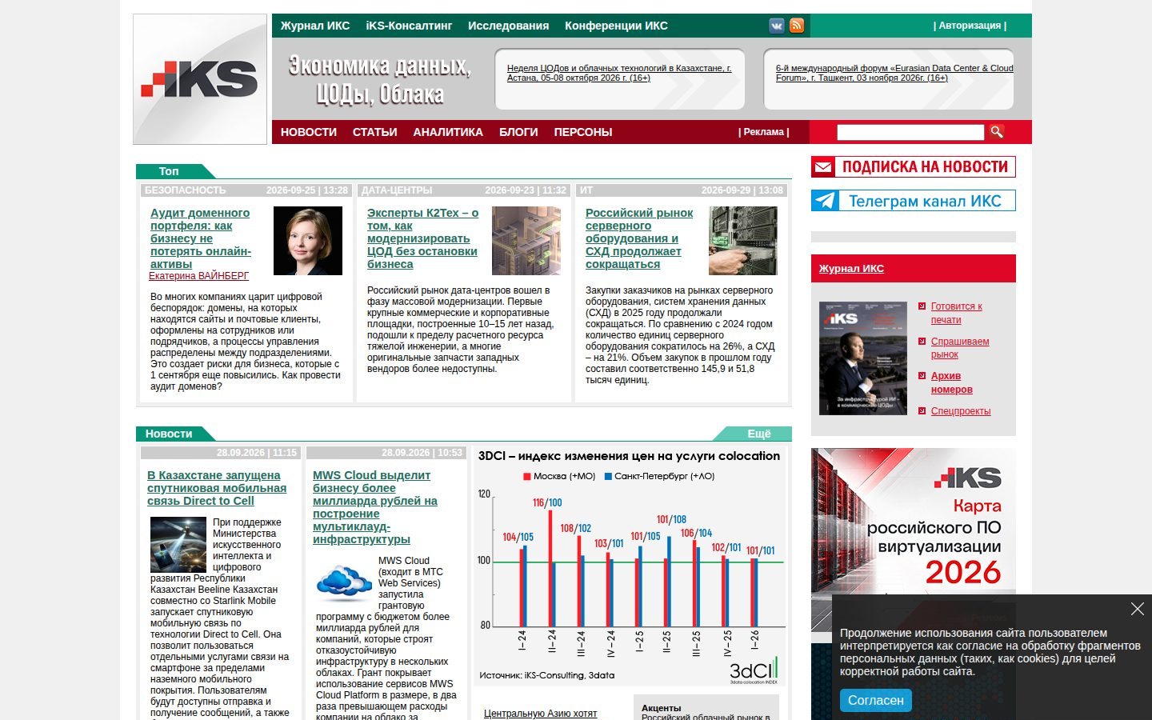The width and height of the screenshot is (1152, 720).
Task: Click the blue cloud image thumbnail
Action: 344,583
